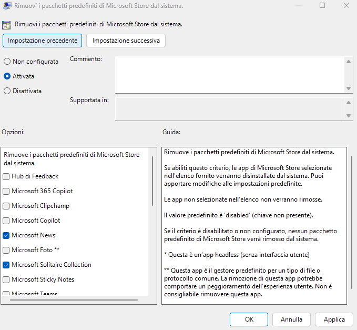
Task: Maximize the policy dialog window
Action: coord(322,5)
